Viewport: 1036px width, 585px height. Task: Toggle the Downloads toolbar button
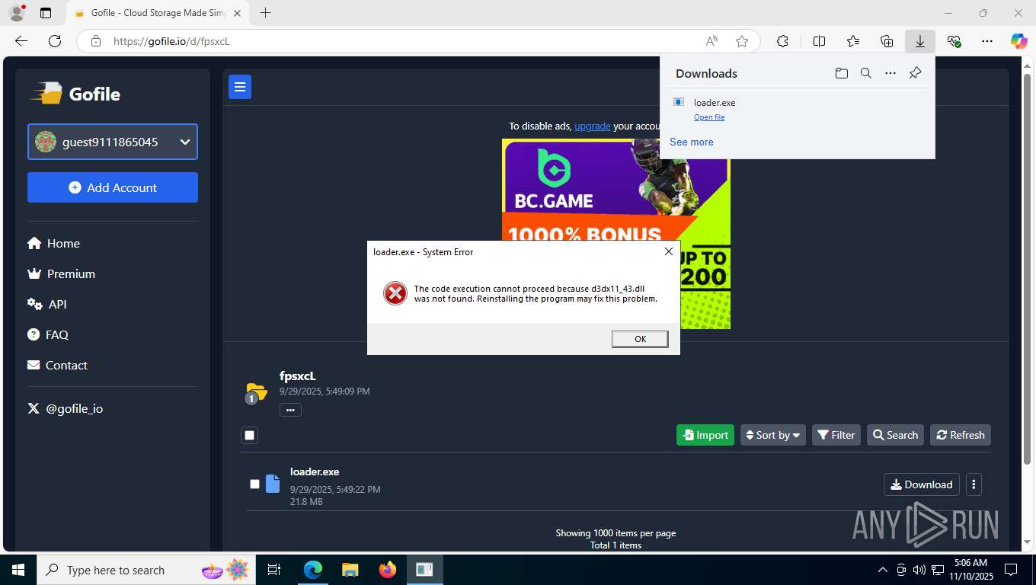click(920, 41)
